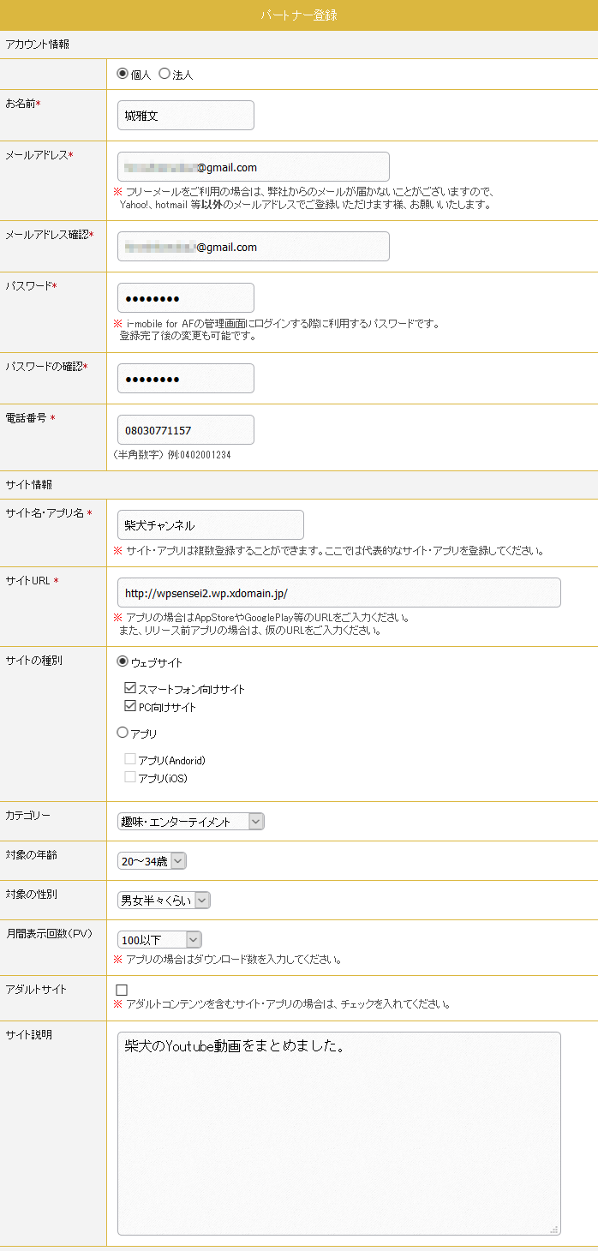
Task: Click the パスワード input field
Action: pos(186,298)
